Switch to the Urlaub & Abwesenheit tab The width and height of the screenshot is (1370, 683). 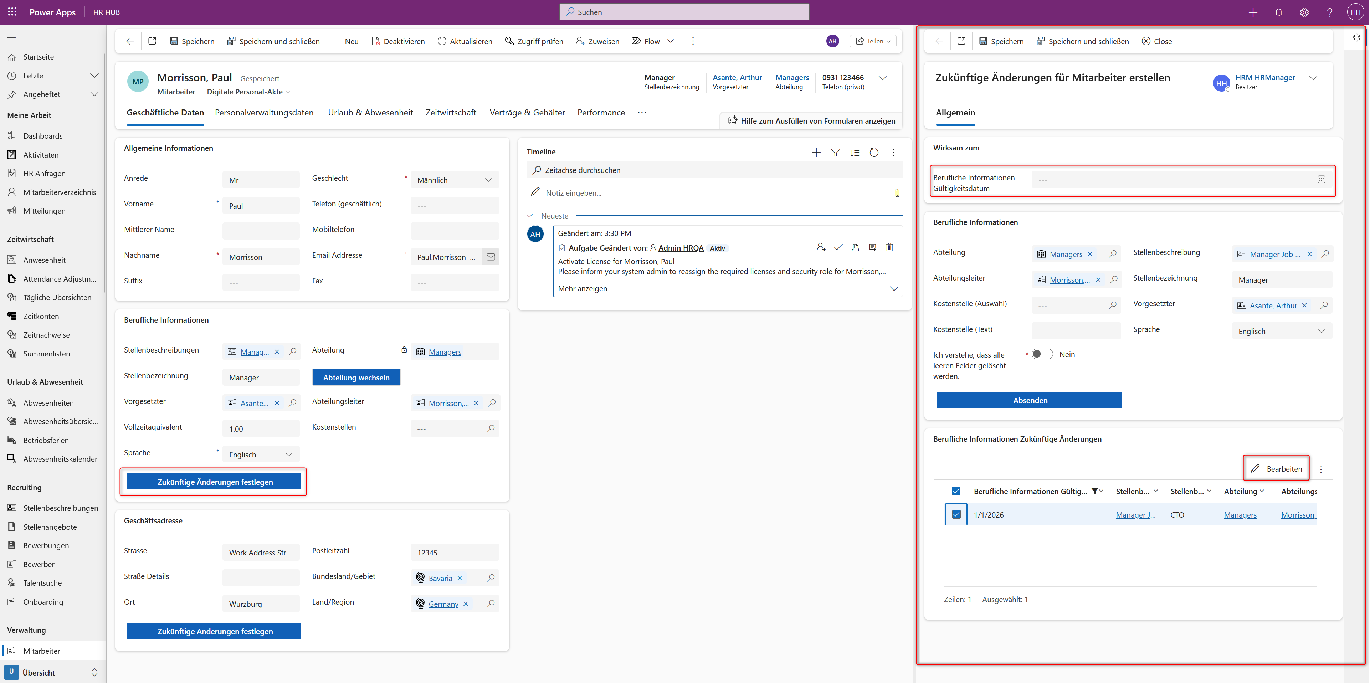click(370, 113)
